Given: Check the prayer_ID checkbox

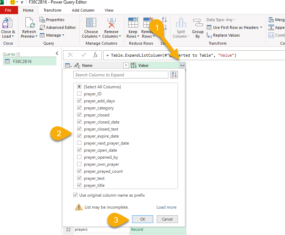Looking at the screenshot, I should 79,94.
